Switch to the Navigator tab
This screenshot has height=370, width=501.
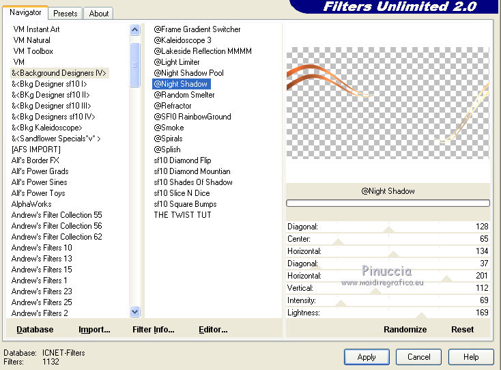pyautogui.click(x=25, y=12)
